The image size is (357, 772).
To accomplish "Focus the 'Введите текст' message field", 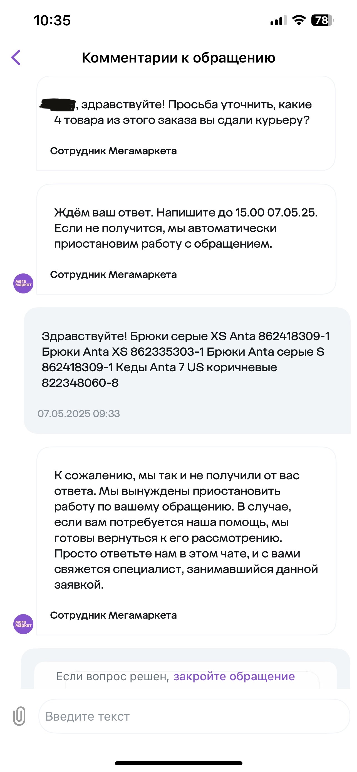I will pyautogui.click(x=194, y=716).
